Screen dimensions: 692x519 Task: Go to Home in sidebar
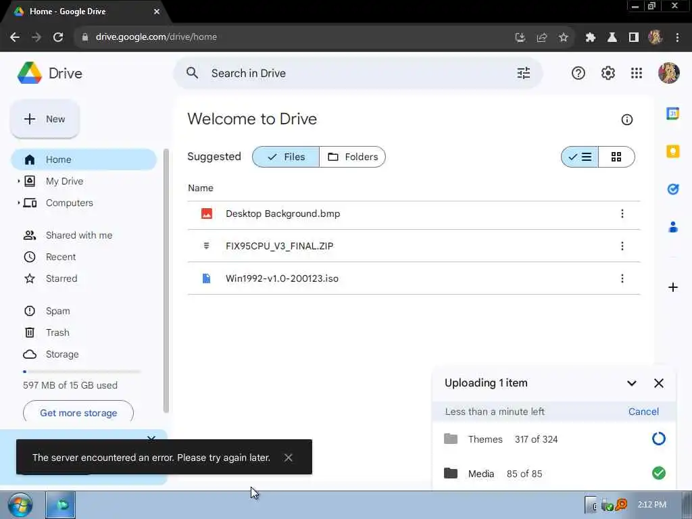pyautogui.click(x=83, y=159)
